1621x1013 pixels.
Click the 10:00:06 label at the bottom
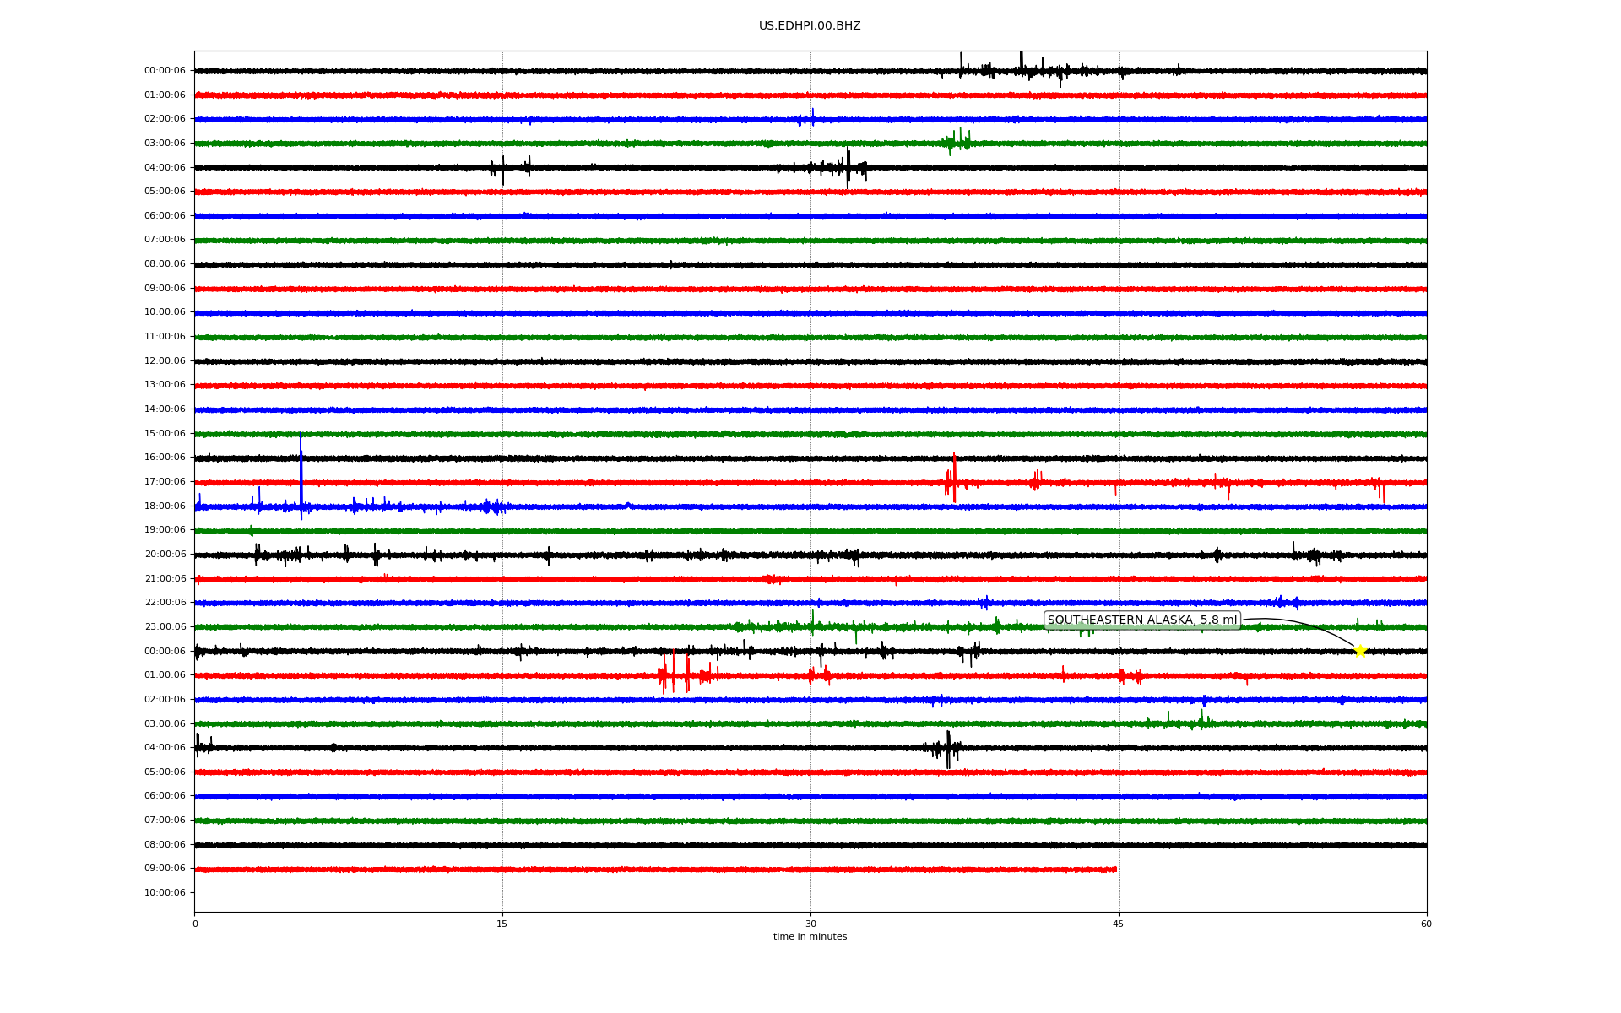point(165,892)
